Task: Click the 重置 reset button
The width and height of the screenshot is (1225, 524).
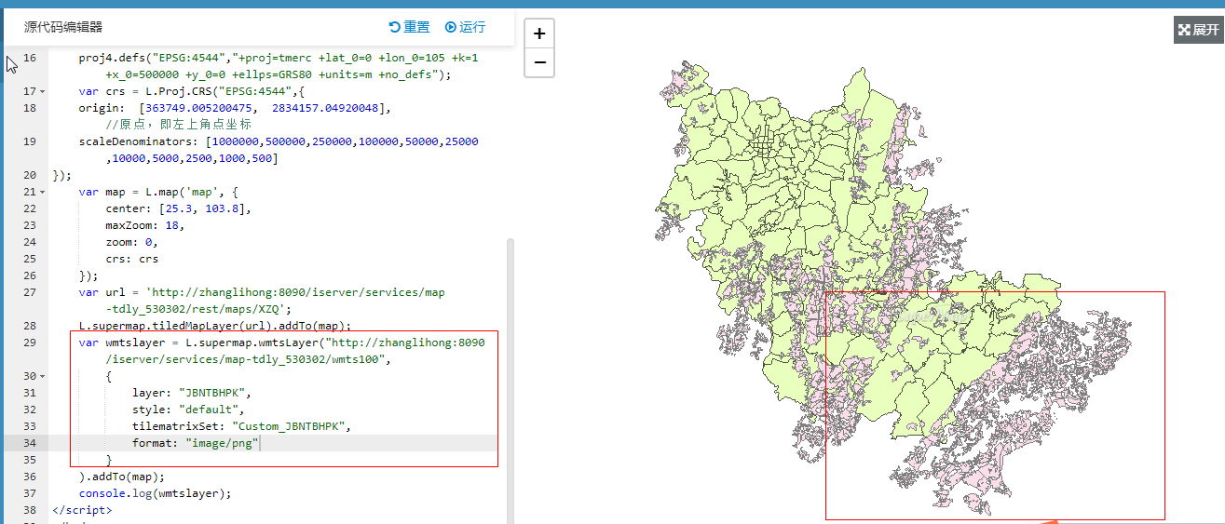Action: tap(409, 27)
